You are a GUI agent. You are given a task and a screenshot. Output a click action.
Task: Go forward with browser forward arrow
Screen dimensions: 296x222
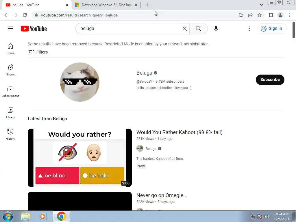pos(16,15)
